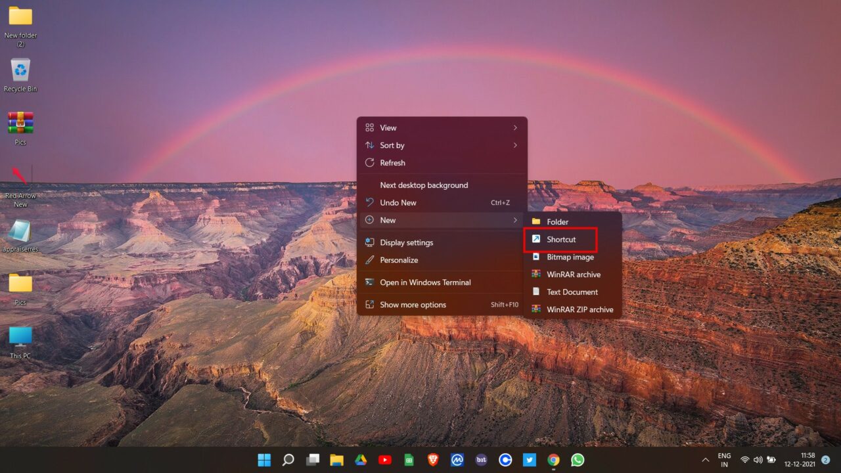
Task: Select the yellow Pics folder icon
Action: 20,289
